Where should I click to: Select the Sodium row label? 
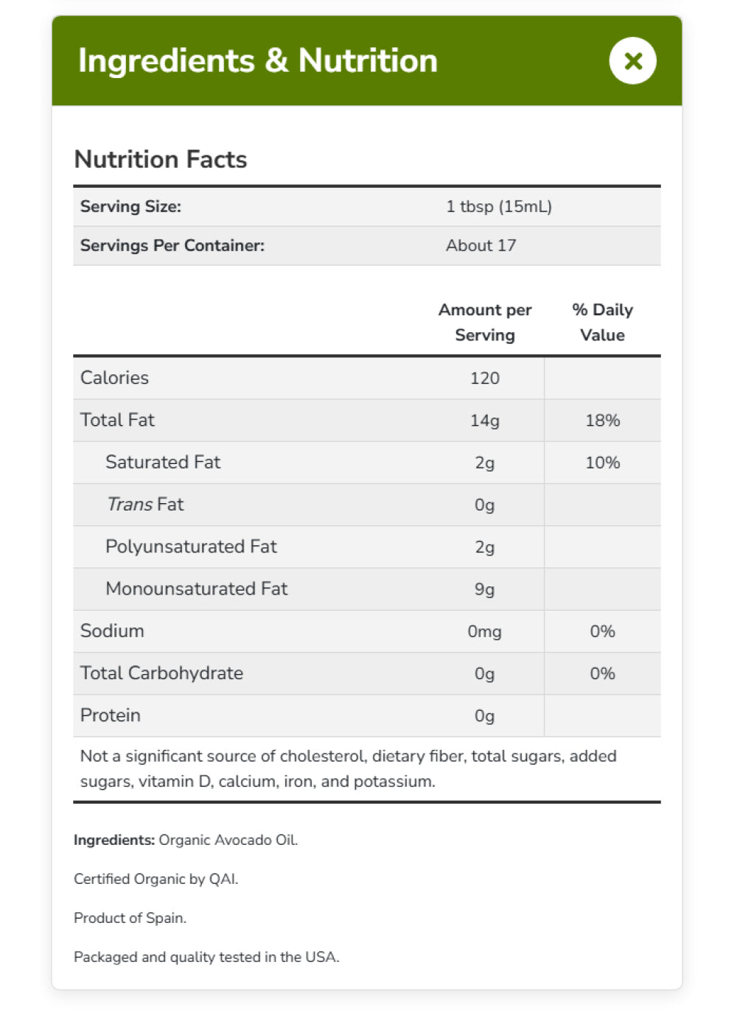coord(112,631)
